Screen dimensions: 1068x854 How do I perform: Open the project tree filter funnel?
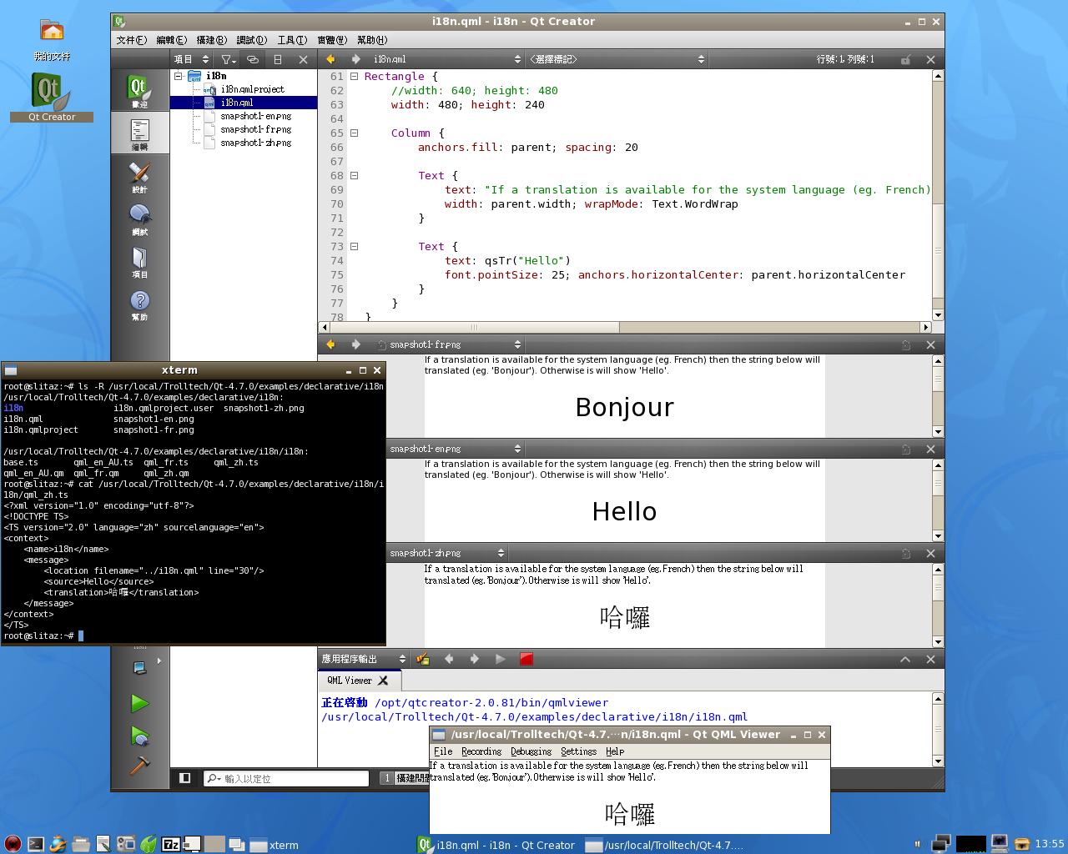click(227, 59)
